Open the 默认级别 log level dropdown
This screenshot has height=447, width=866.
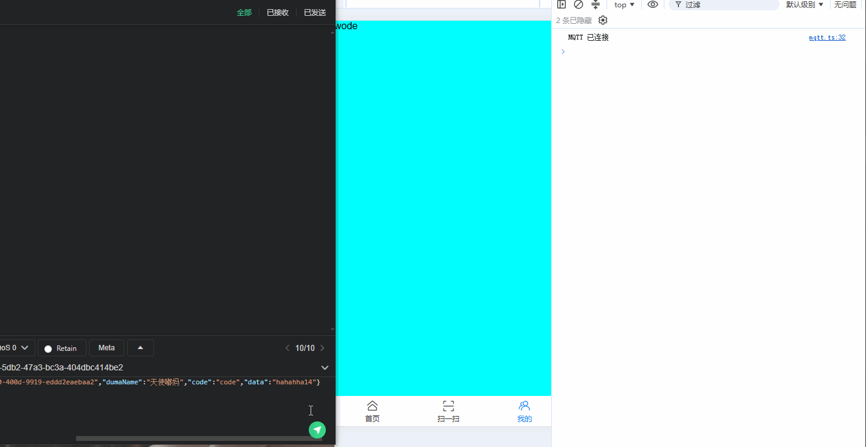coord(804,4)
